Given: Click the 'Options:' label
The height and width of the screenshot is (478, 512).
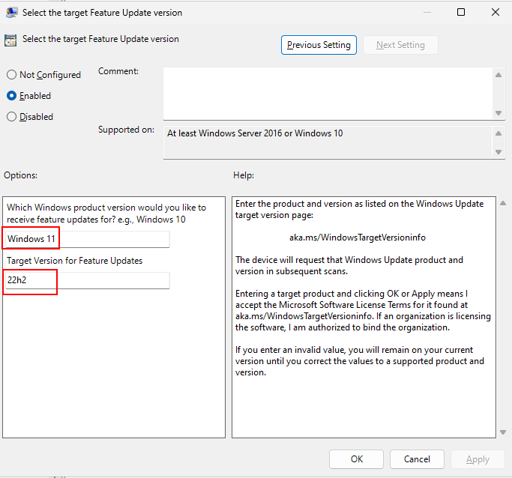Looking at the screenshot, I should click(20, 175).
